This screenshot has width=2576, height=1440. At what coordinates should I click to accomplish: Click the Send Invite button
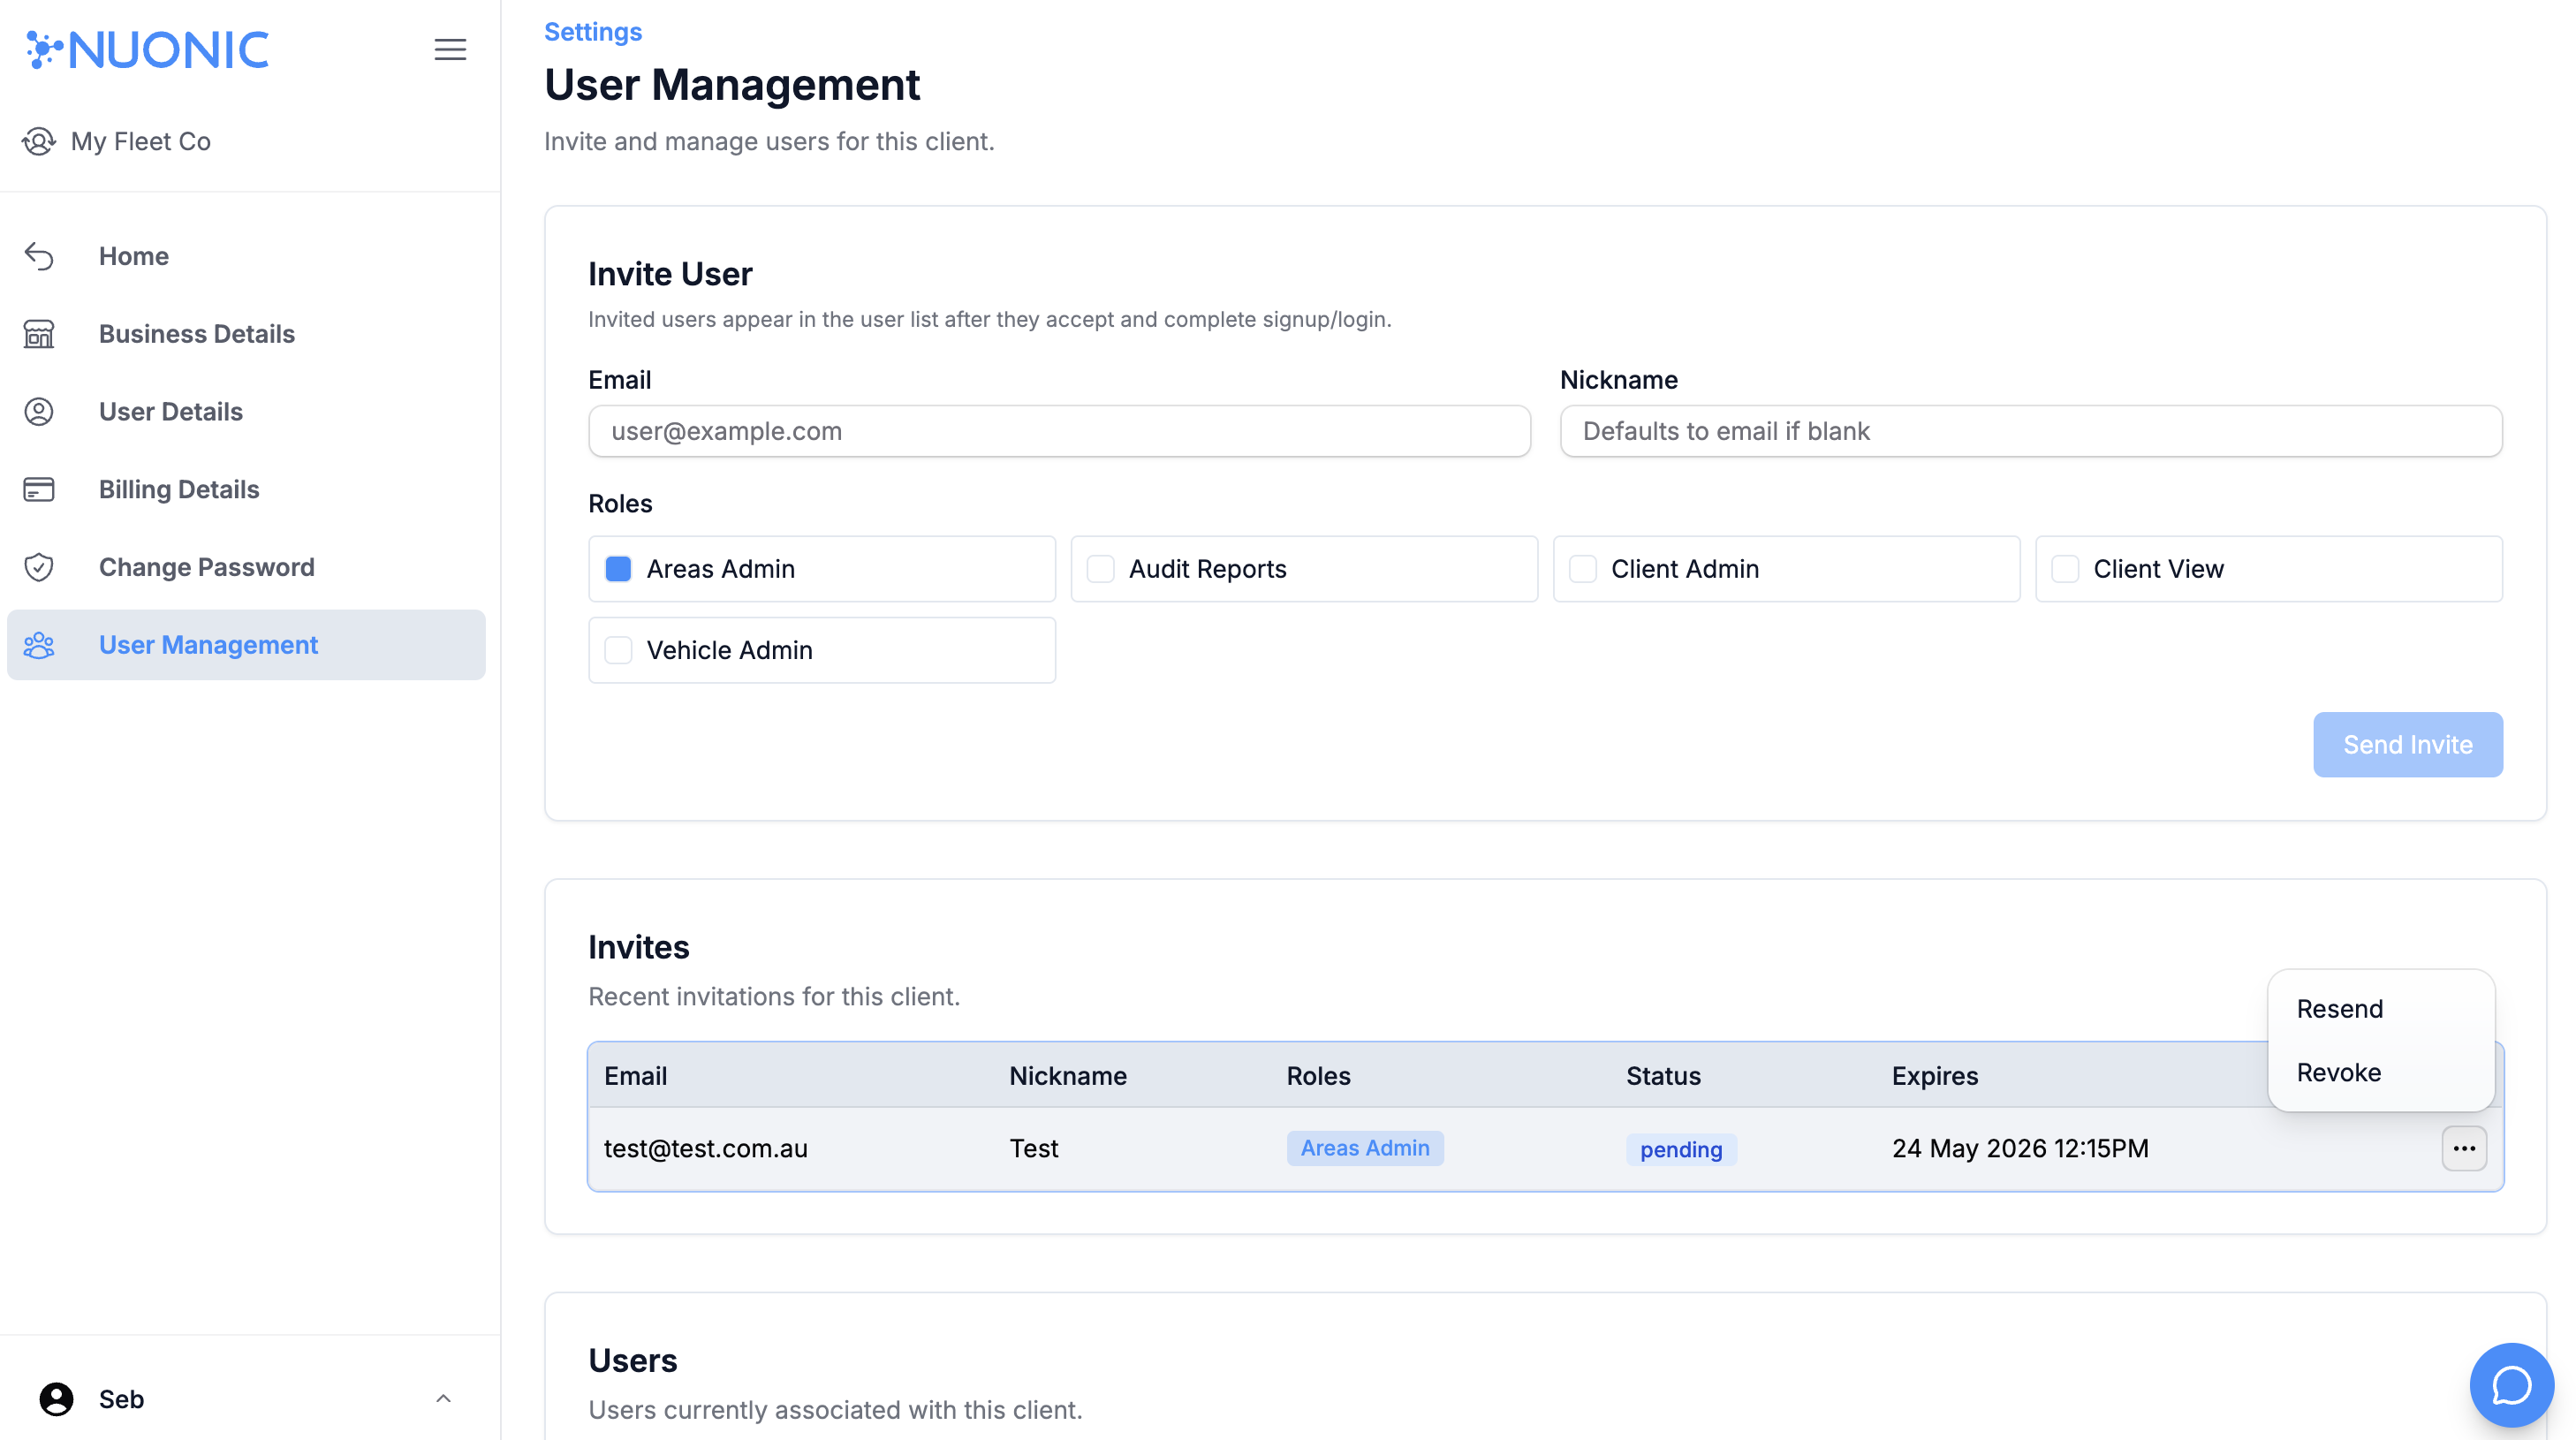(2408, 745)
